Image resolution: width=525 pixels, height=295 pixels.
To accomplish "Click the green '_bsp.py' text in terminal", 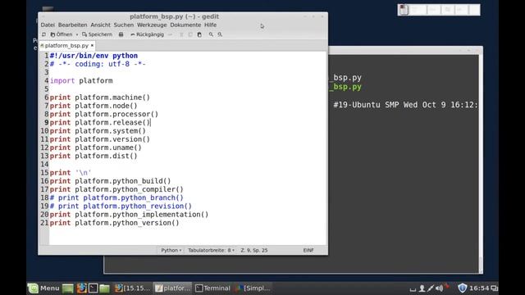I will [345, 87].
